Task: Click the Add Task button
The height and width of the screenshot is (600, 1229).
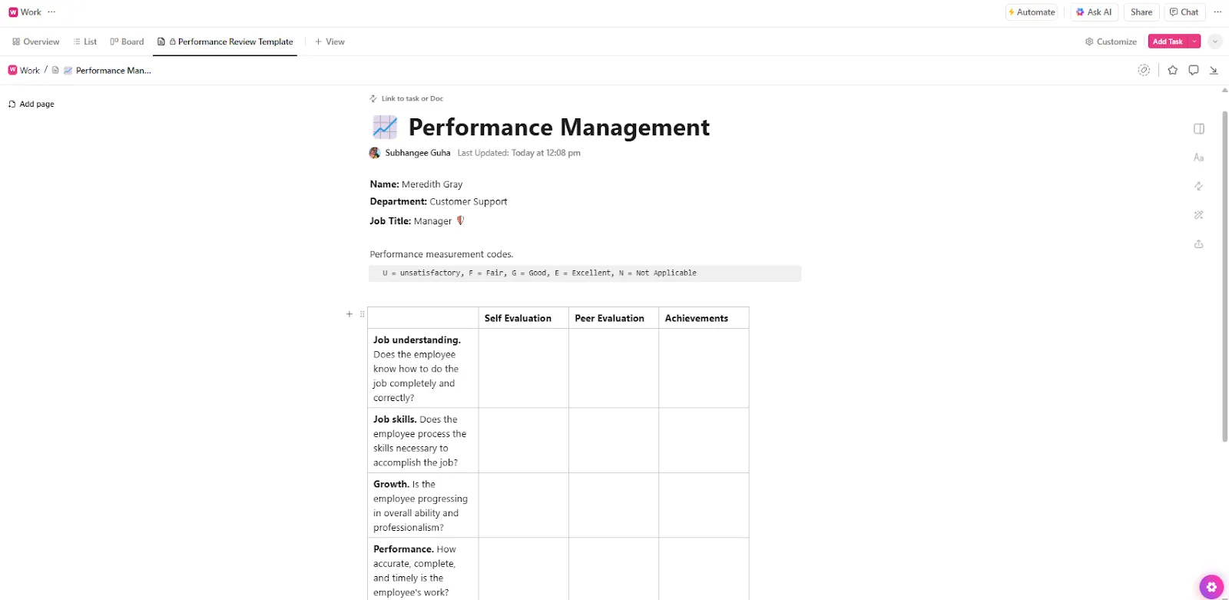Action: [x=1168, y=41]
